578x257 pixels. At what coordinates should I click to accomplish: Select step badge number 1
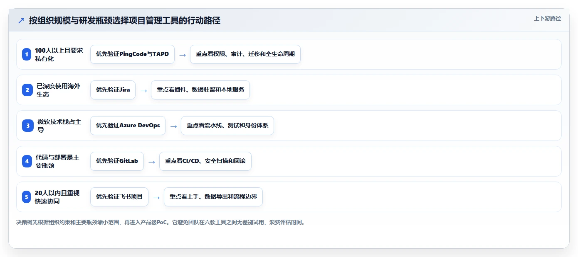pos(27,54)
